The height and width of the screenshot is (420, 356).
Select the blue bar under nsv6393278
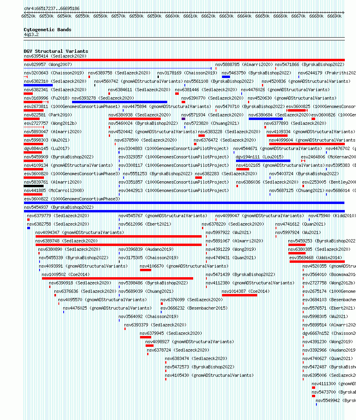click(120, 102)
